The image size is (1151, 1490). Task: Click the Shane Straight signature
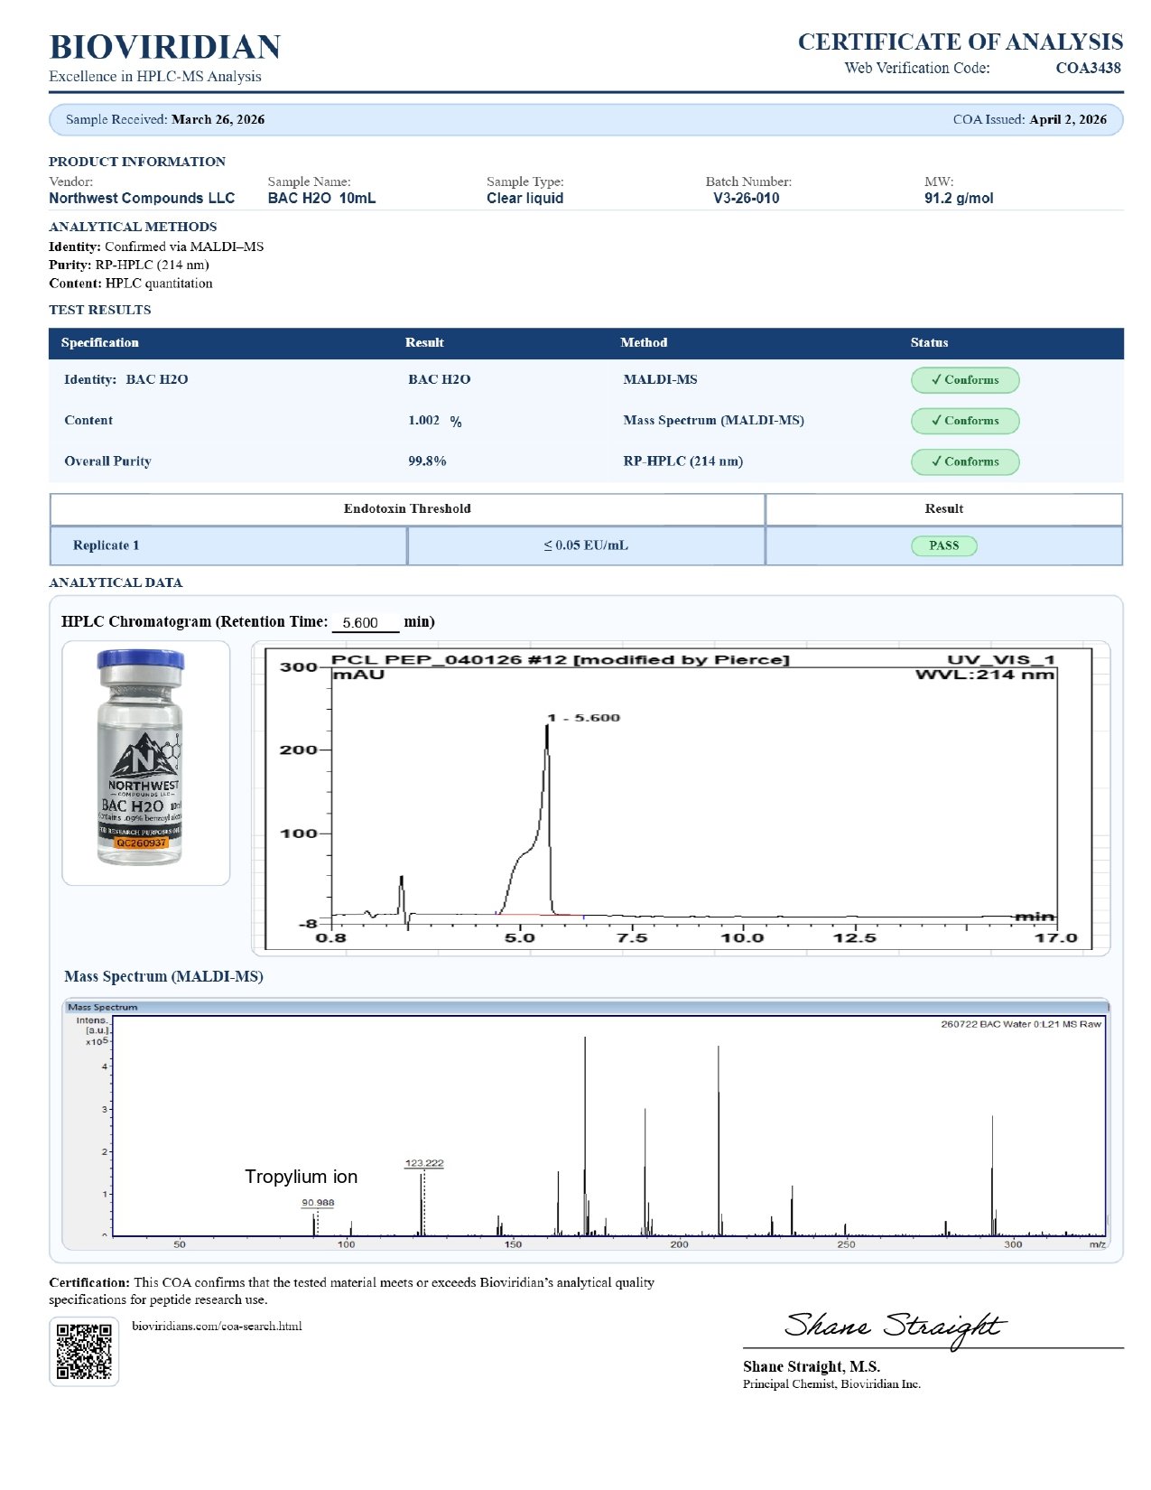896,1327
